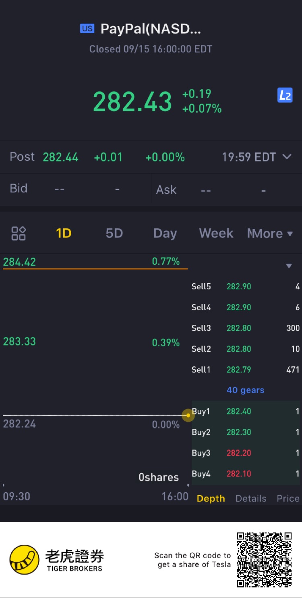Screen dimensions: 302x598
Task: Open the Depth tab
Action: 211,498
